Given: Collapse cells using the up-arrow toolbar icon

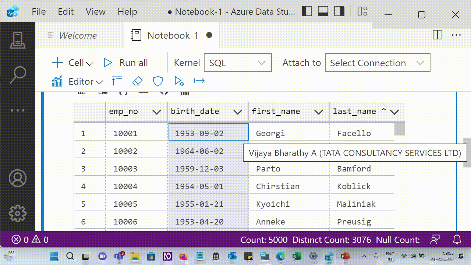Looking at the screenshot, I should (x=117, y=80).
